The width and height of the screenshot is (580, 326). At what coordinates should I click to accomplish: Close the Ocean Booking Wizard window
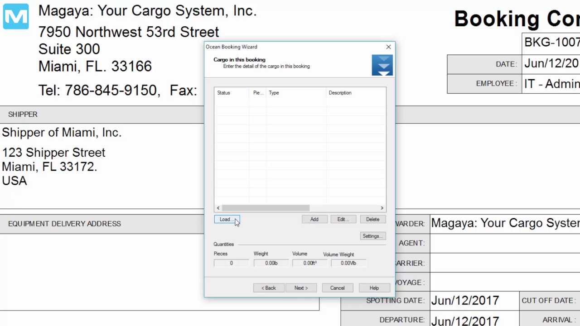(388, 47)
